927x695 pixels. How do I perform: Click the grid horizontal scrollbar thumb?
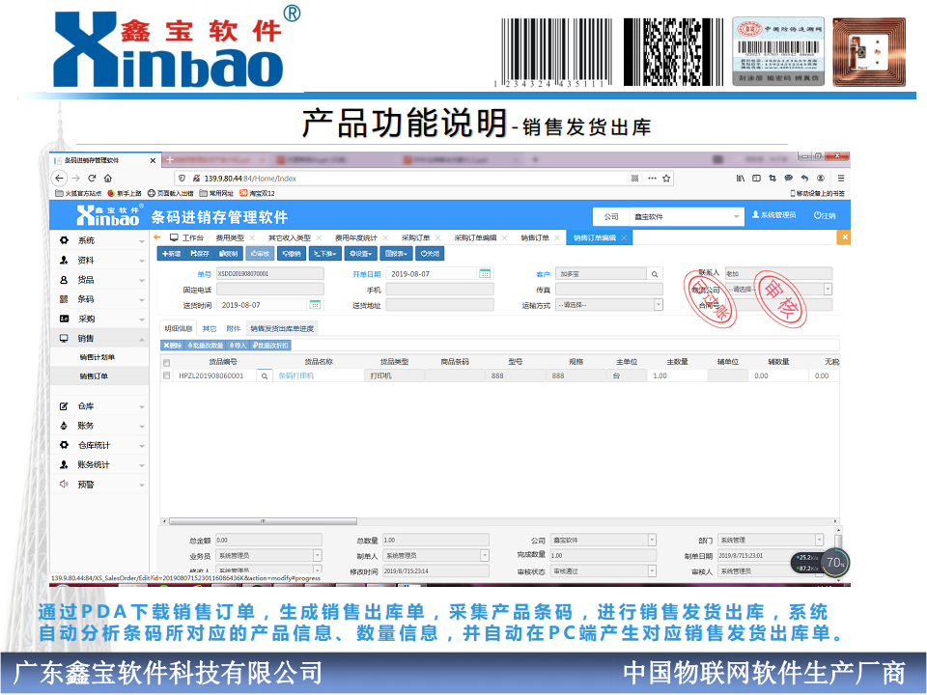point(263,521)
